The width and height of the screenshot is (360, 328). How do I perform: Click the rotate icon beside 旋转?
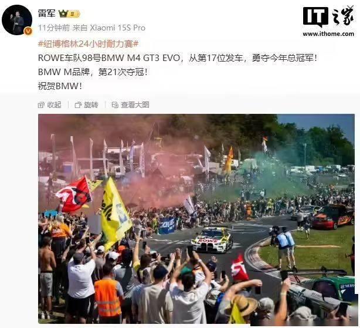pos(78,105)
